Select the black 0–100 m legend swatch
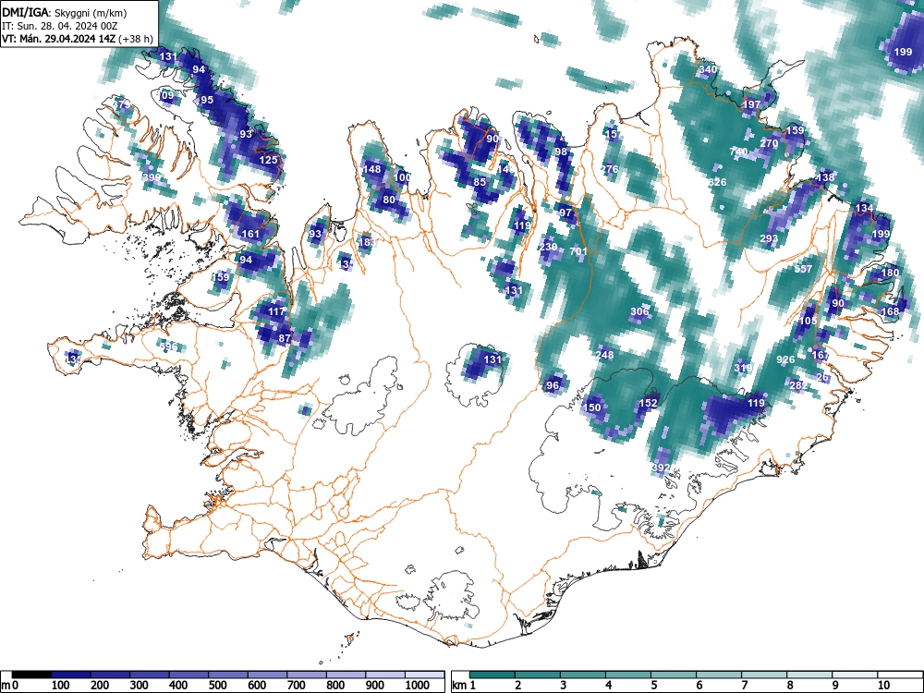Image resolution: width=924 pixels, height=693 pixels. pyautogui.click(x=31, y=675)
